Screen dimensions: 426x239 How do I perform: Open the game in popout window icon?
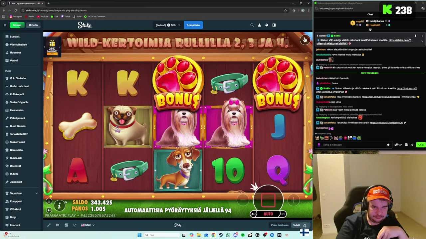pyautogui.click(x=75, y=225)
